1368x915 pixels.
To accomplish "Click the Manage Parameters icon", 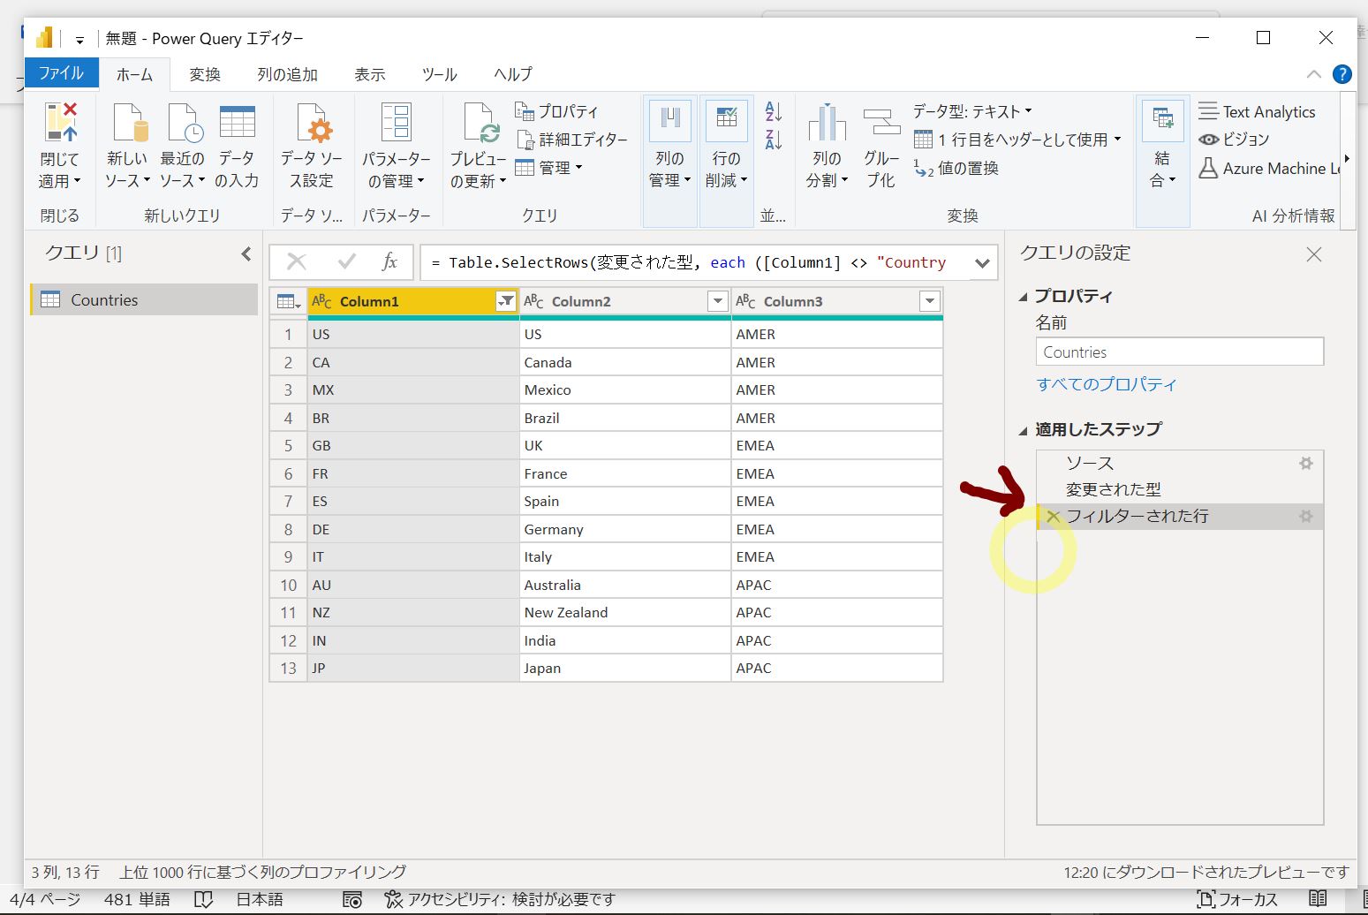I will [x=396, y=122].
